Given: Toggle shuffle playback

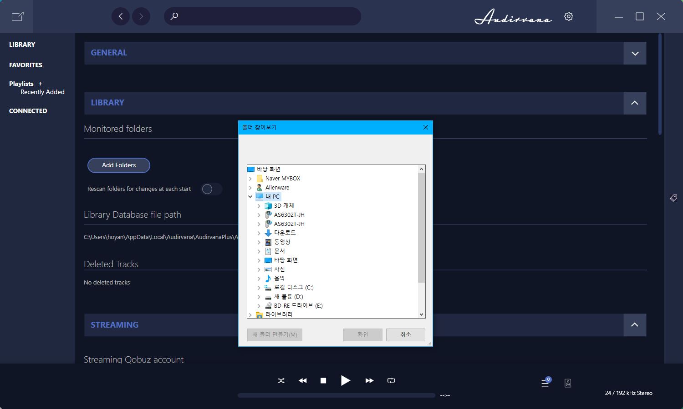Looking at the screenshot, I should tap(281, 380).
